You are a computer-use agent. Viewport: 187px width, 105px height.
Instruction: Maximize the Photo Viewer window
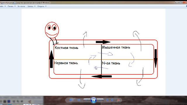181,2
